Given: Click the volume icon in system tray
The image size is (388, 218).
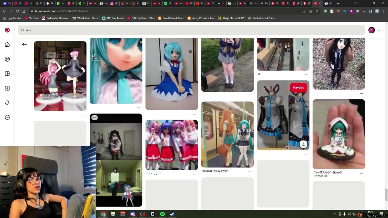Looking at the screenshot, I should (x=349, y=214).
